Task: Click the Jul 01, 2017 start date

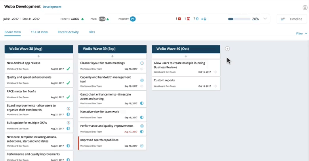Action: tap(11, 19)
